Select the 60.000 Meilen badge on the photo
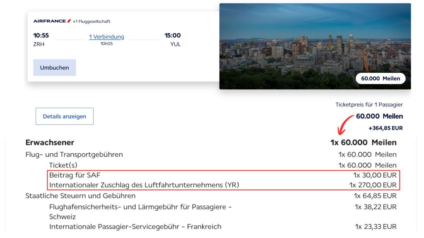This screenshot has height=238, width=424. click(x=380, y=78)
